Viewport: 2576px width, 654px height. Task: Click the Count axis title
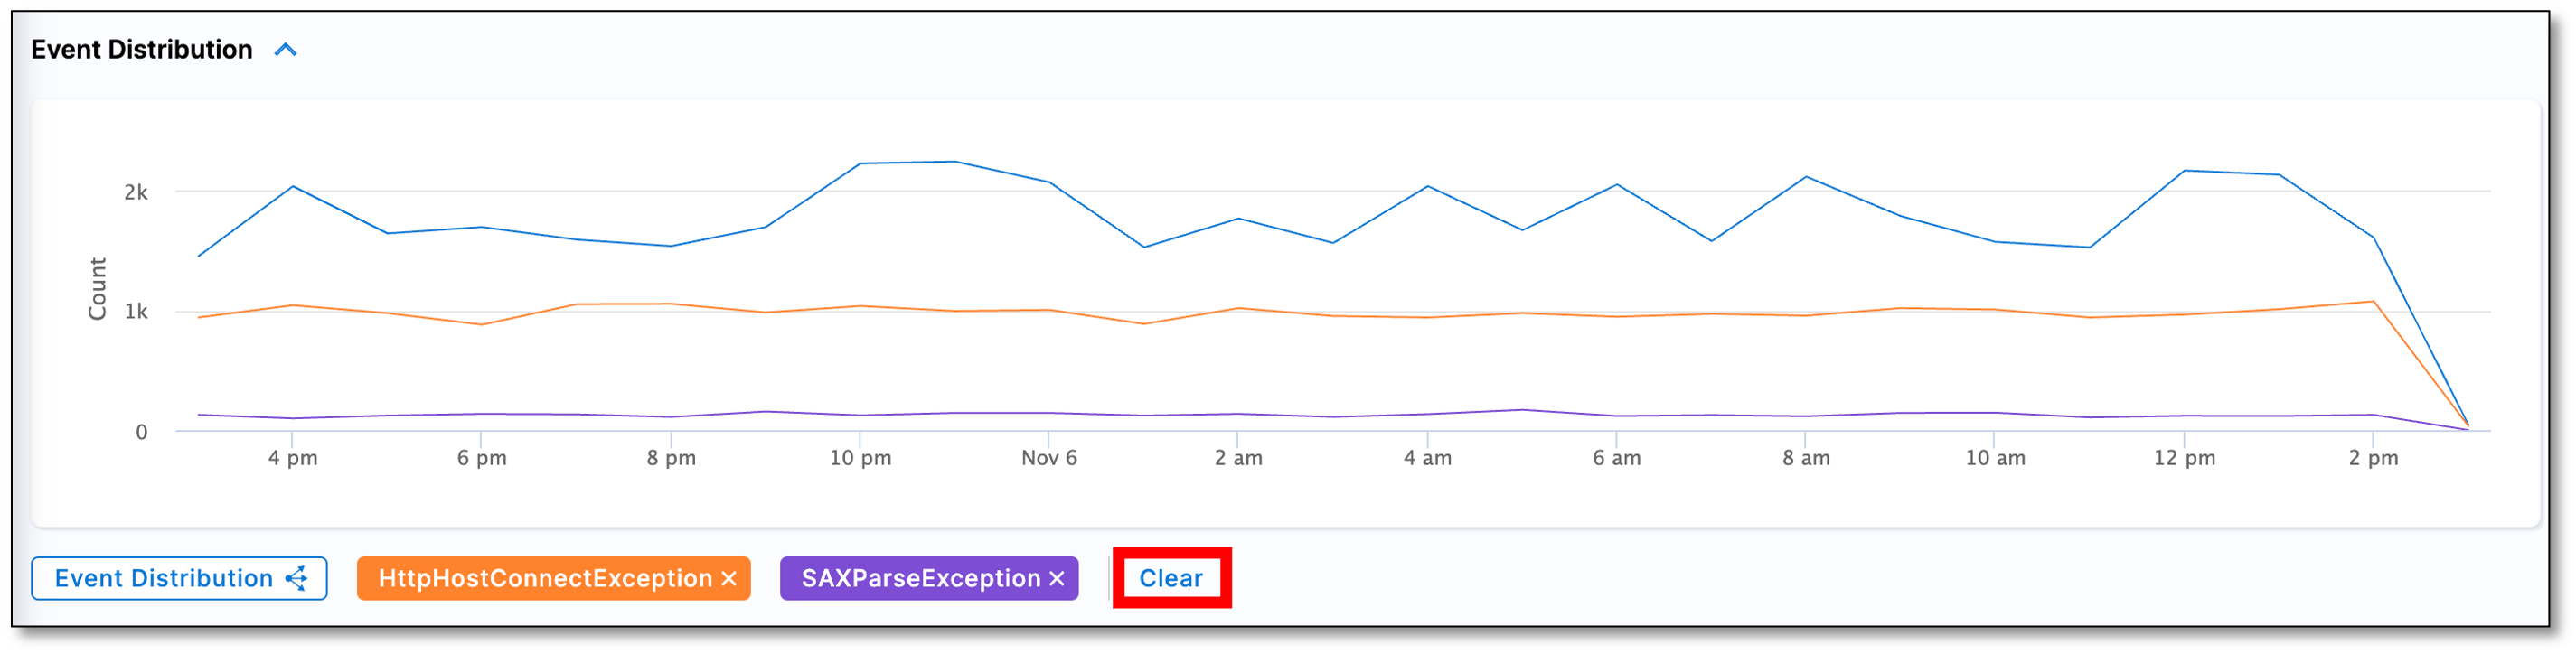[97, 288]
